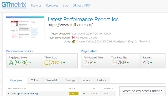Click the Total Page Size arrow
The width and height of the screenshot is (168, 96).
point(128,62)
